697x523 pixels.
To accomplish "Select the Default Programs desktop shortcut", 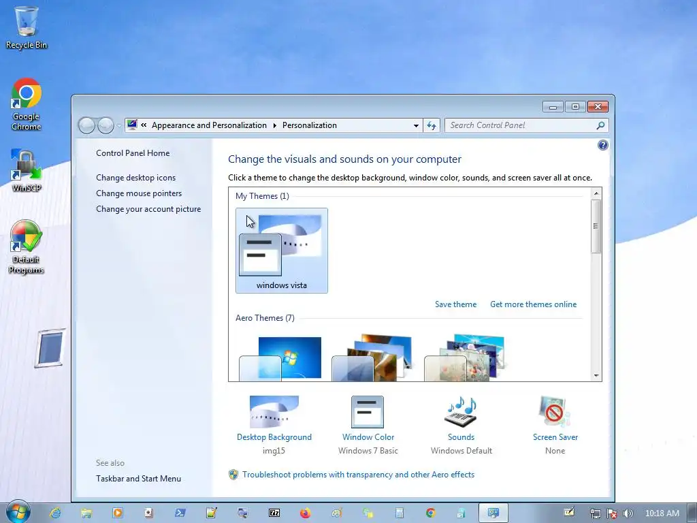I will click(27, 247).
